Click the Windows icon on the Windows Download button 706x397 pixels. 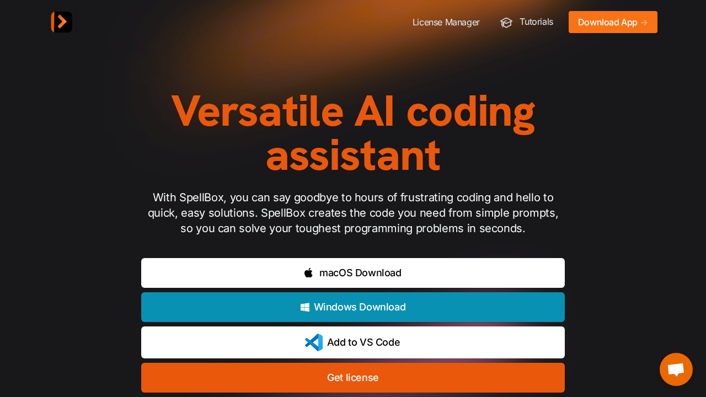coord(304,307)
